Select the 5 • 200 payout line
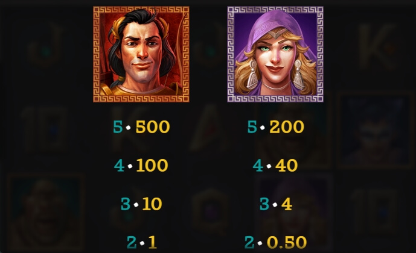 276,126
